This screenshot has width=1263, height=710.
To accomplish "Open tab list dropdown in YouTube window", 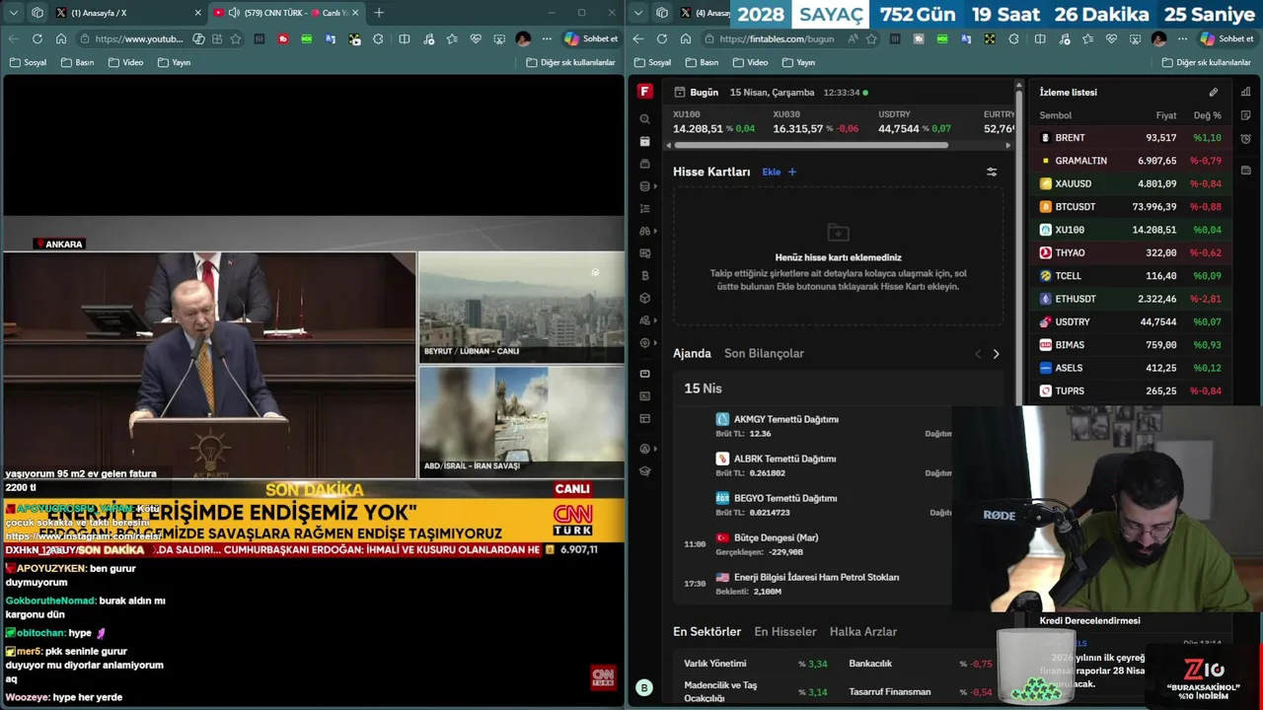I will pos(14,13).
